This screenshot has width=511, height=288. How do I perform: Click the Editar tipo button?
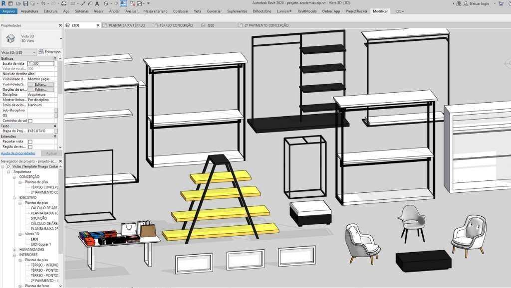pos(50,52)
